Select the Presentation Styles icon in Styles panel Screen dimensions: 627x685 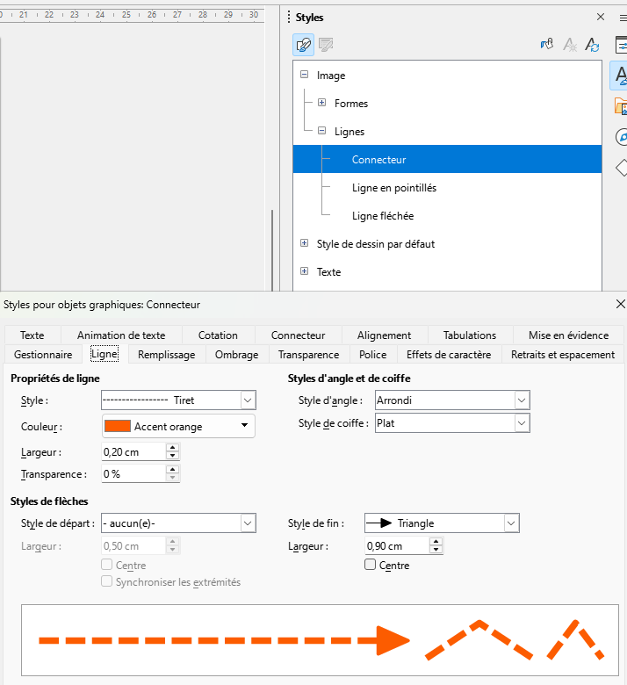coord(326,45)
